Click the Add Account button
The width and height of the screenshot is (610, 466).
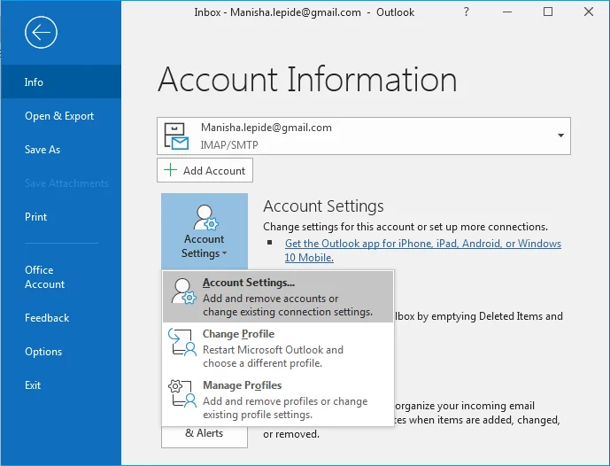205,170
